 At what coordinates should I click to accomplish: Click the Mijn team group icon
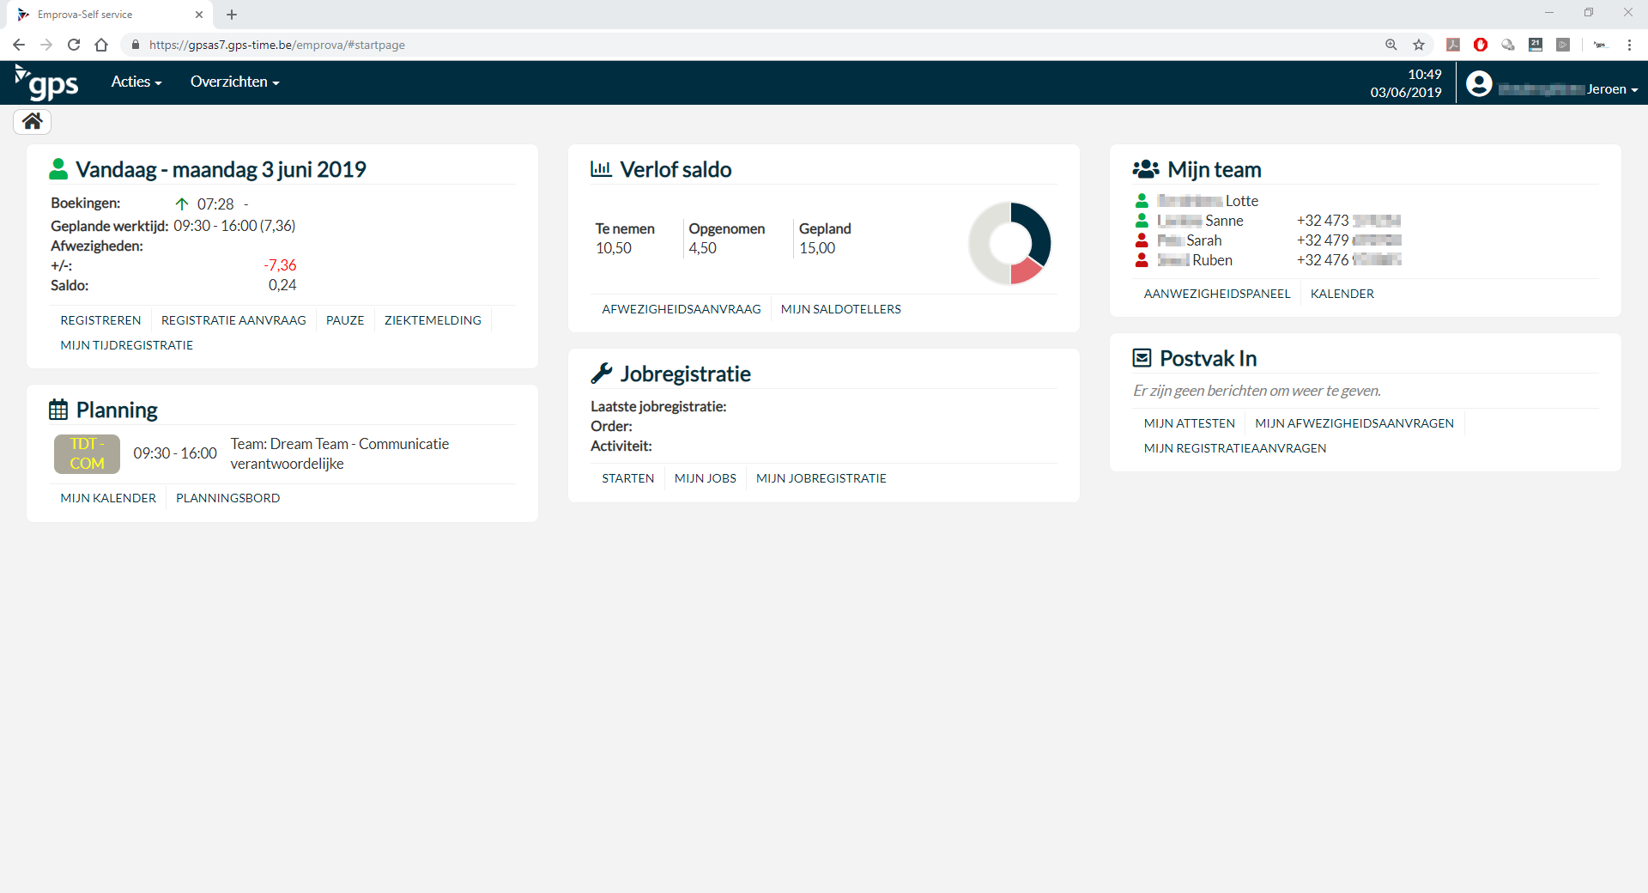point(1146,169)
